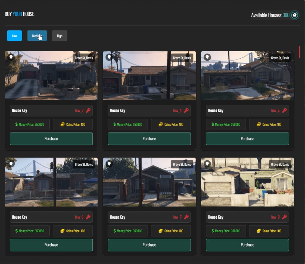Purchase the low_4 house

[x=149, y=139]
